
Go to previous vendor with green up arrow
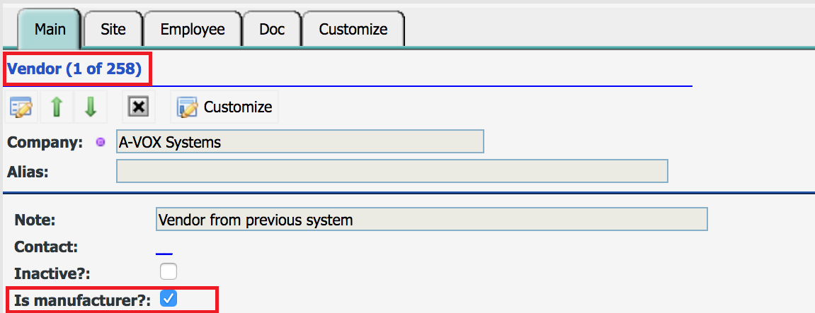point(56,107)
